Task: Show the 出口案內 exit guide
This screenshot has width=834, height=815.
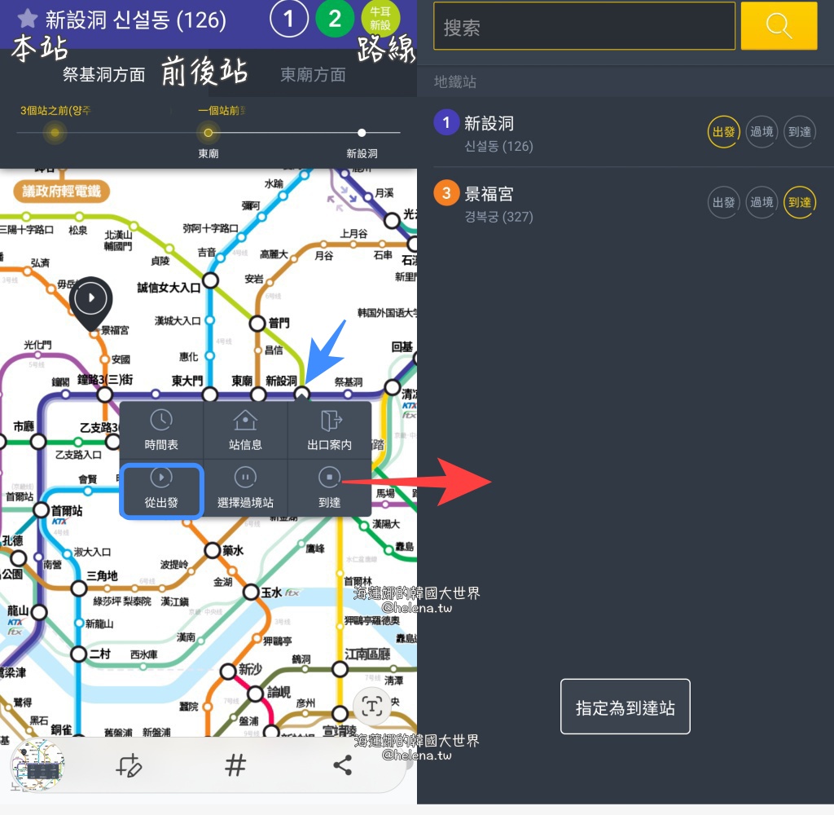Action: 329,430
